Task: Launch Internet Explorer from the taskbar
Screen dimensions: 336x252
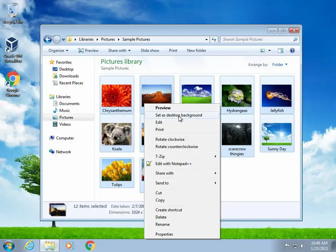Action: tap(29, 245)
